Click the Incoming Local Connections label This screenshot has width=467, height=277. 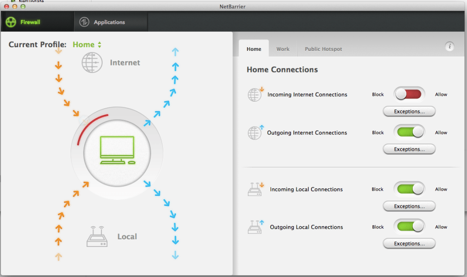pyautogui.click(x=306, y=189)
